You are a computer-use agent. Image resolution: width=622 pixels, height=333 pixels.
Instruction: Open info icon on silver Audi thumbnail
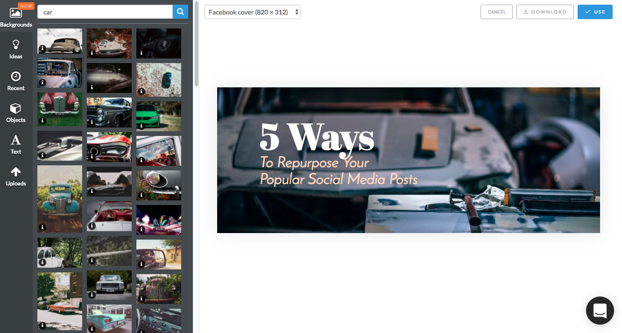pos(92,295)
